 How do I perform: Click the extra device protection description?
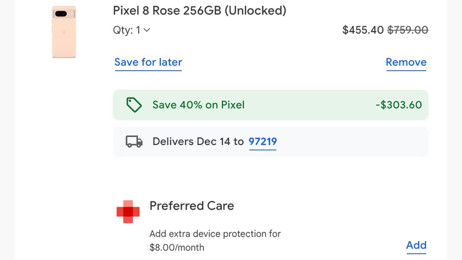click(x=215, y=234)
